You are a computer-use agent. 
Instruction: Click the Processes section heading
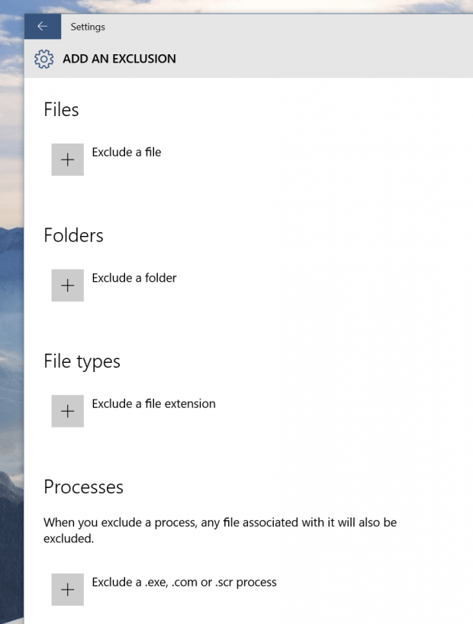tap(85, 487)
